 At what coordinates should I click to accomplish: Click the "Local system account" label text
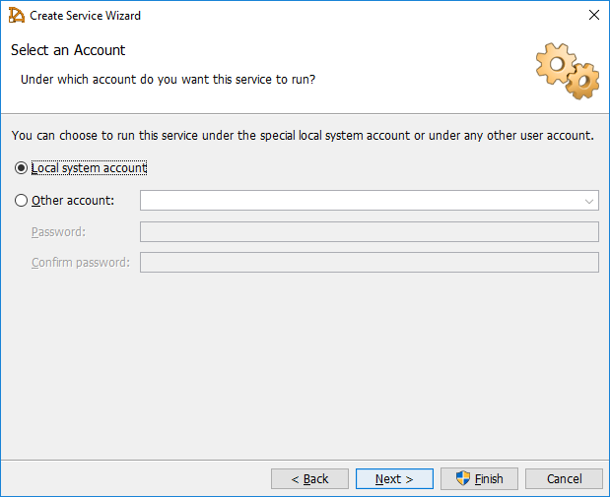pos(89,168)
